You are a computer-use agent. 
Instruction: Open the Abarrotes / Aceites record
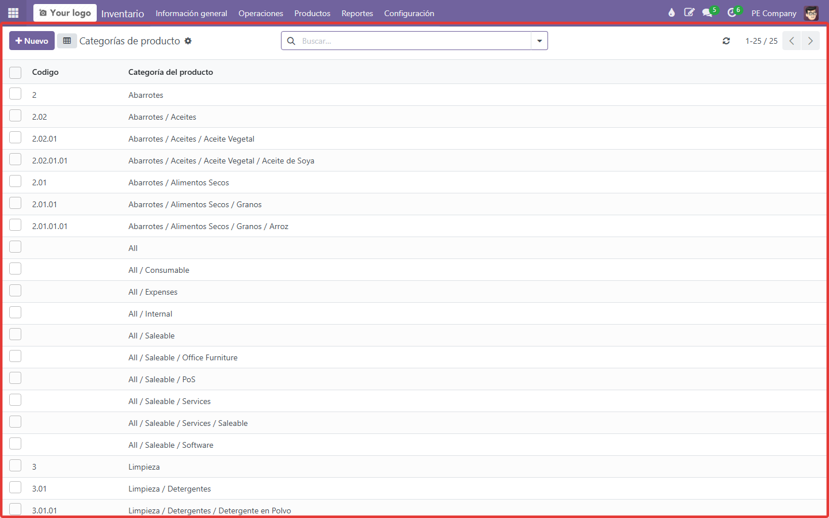(x=162, y=117)
